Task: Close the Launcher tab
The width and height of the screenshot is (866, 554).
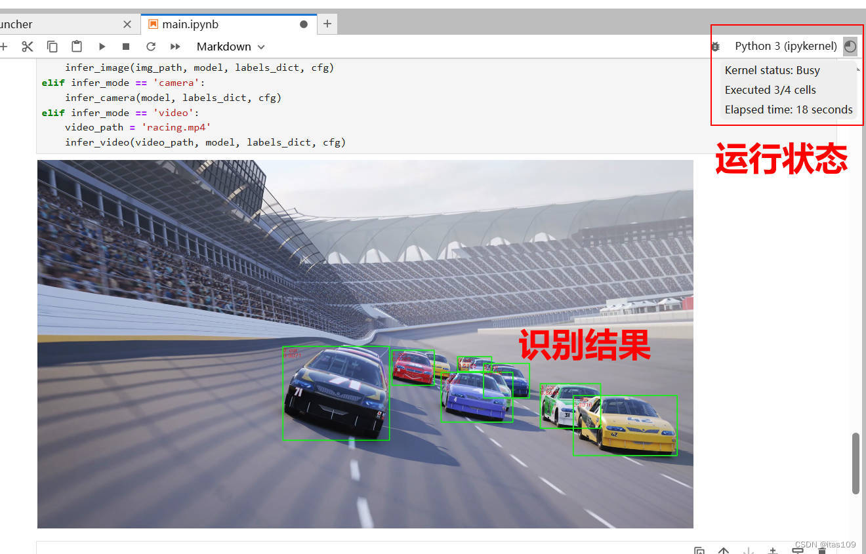Action: tap(127, 24)
